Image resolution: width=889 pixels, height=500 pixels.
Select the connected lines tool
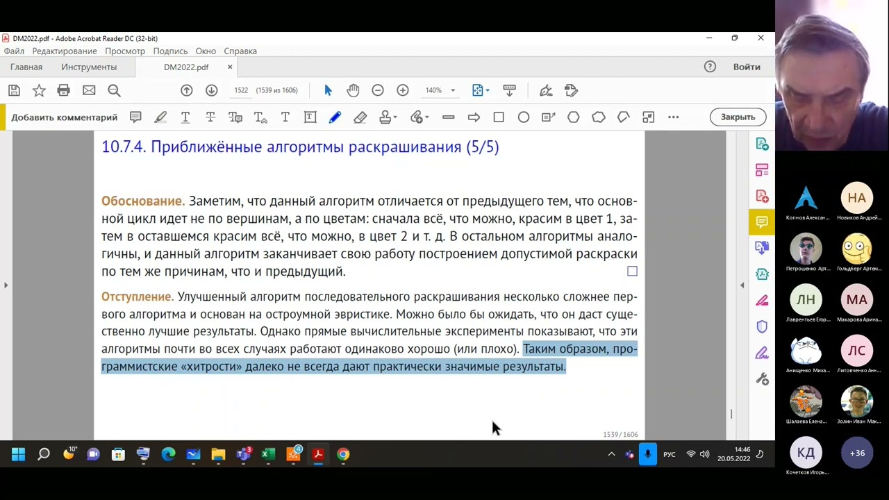pos(624,117)
